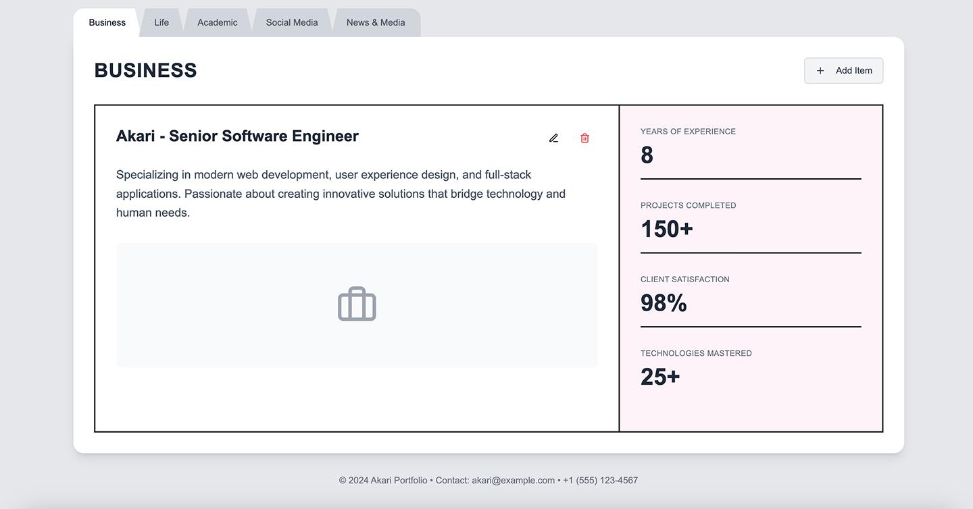Image resolution: width=973 pixels, height=509 pixels.
Task: Click the Akari - Senior Software Engineer heading
Action: tap(237, 136)
